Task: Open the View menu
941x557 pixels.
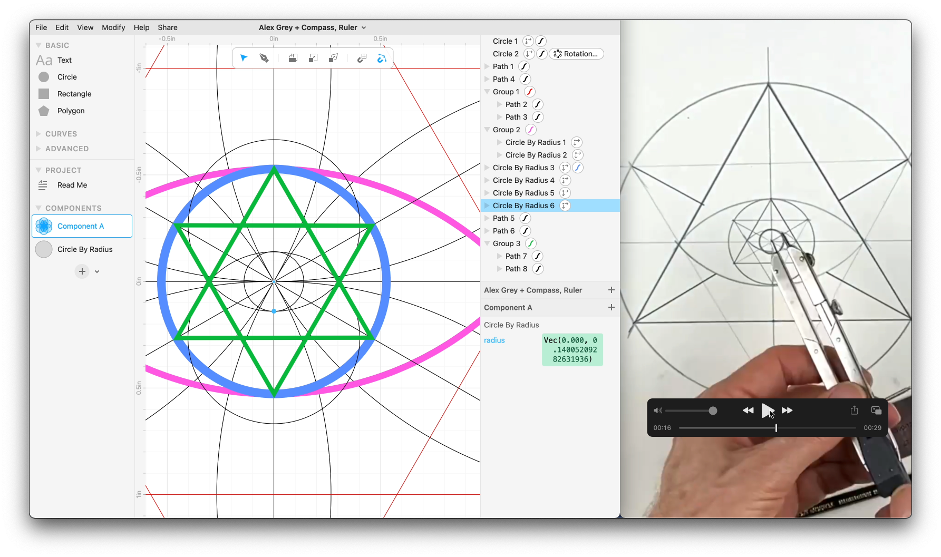Action: pos(85,27)
